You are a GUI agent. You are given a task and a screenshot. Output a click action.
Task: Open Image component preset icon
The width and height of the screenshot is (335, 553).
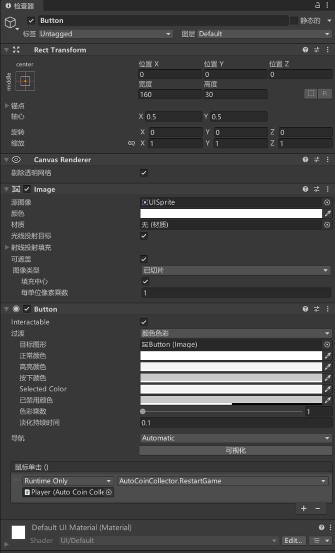pos(317,189)
